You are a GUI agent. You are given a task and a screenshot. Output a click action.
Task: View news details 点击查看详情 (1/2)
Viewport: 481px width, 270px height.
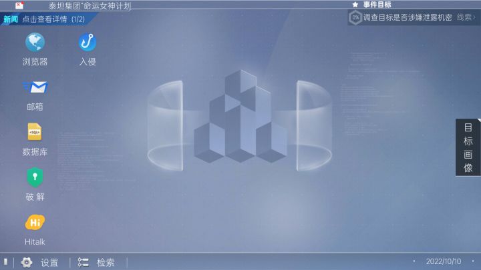click(53, 19)
